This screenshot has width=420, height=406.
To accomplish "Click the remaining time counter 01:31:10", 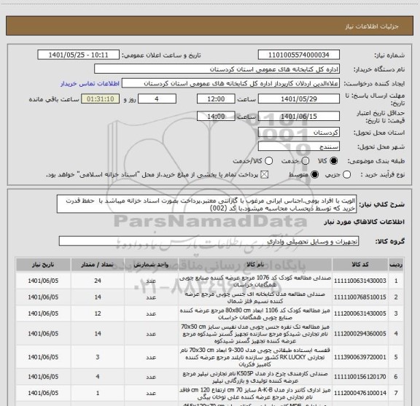I will [x=101, y=99].
